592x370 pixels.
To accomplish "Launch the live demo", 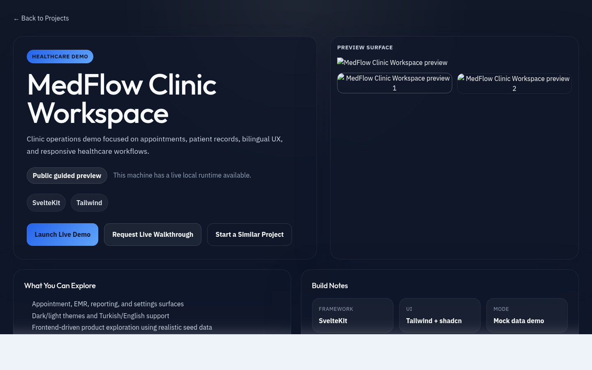I will [62, 234].
